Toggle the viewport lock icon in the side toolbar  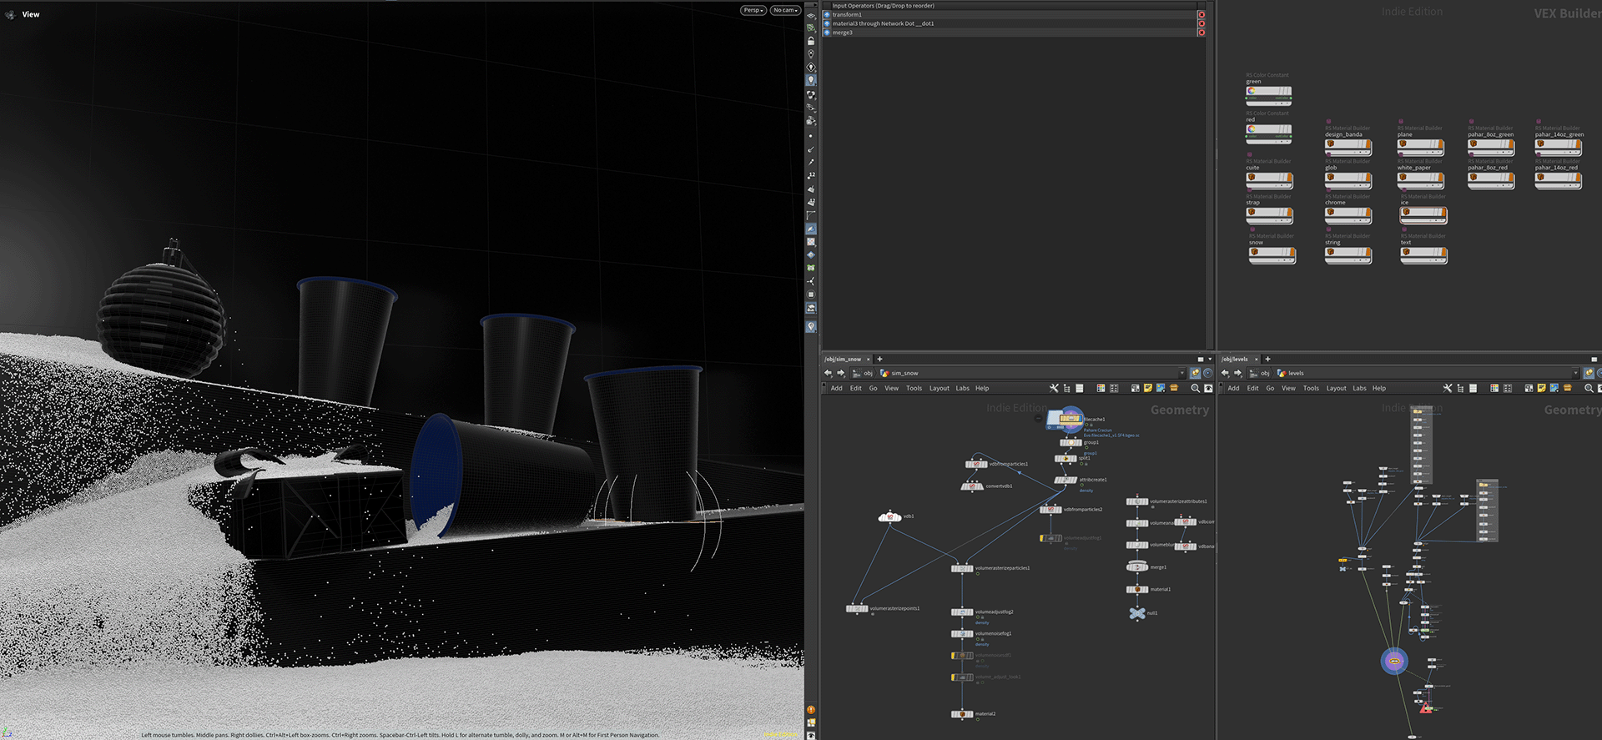[x=810, y=41]
